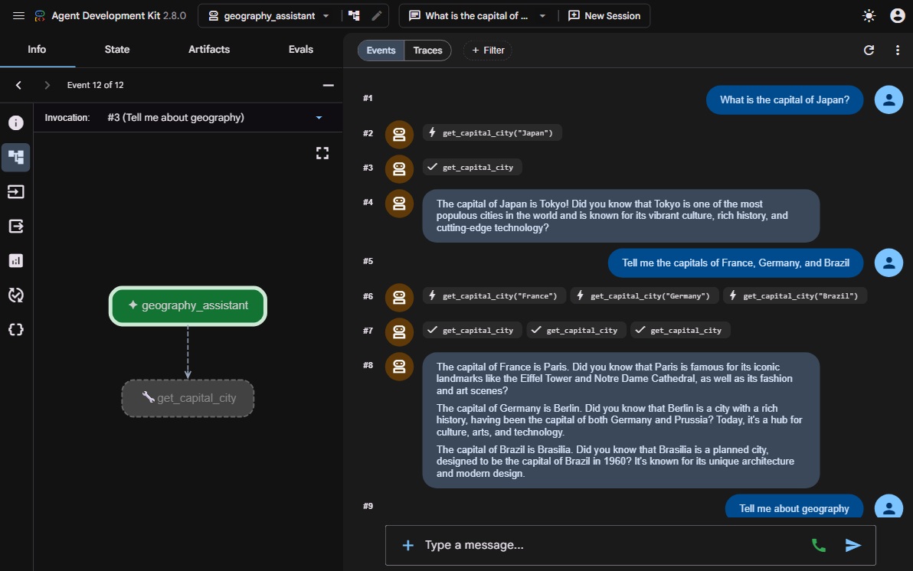Open the Info tab
913x571 pixels.
coord(37,50)
